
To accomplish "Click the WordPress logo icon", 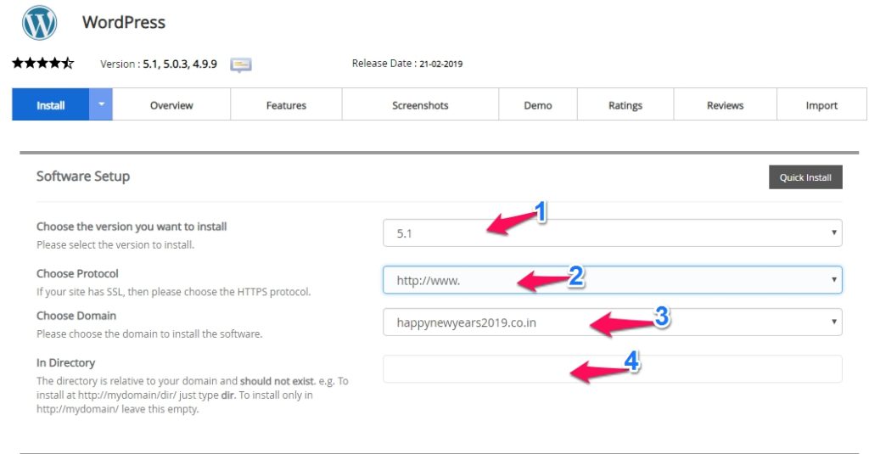I will click(39, 22).
